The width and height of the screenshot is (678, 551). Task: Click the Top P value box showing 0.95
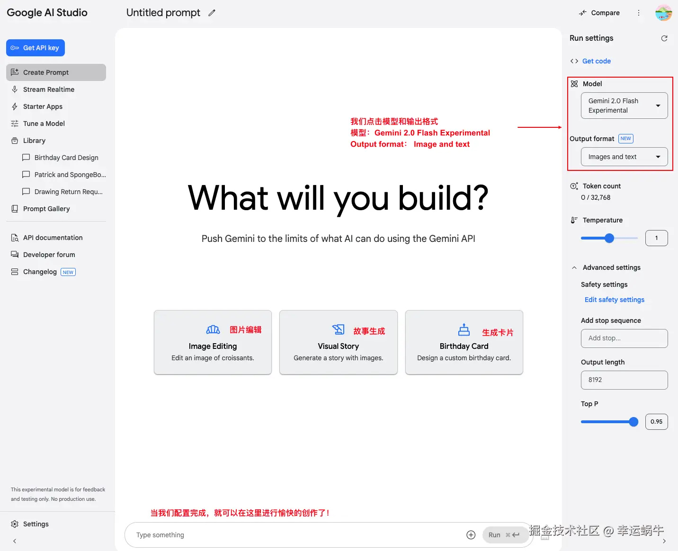[x=657, y=422]
